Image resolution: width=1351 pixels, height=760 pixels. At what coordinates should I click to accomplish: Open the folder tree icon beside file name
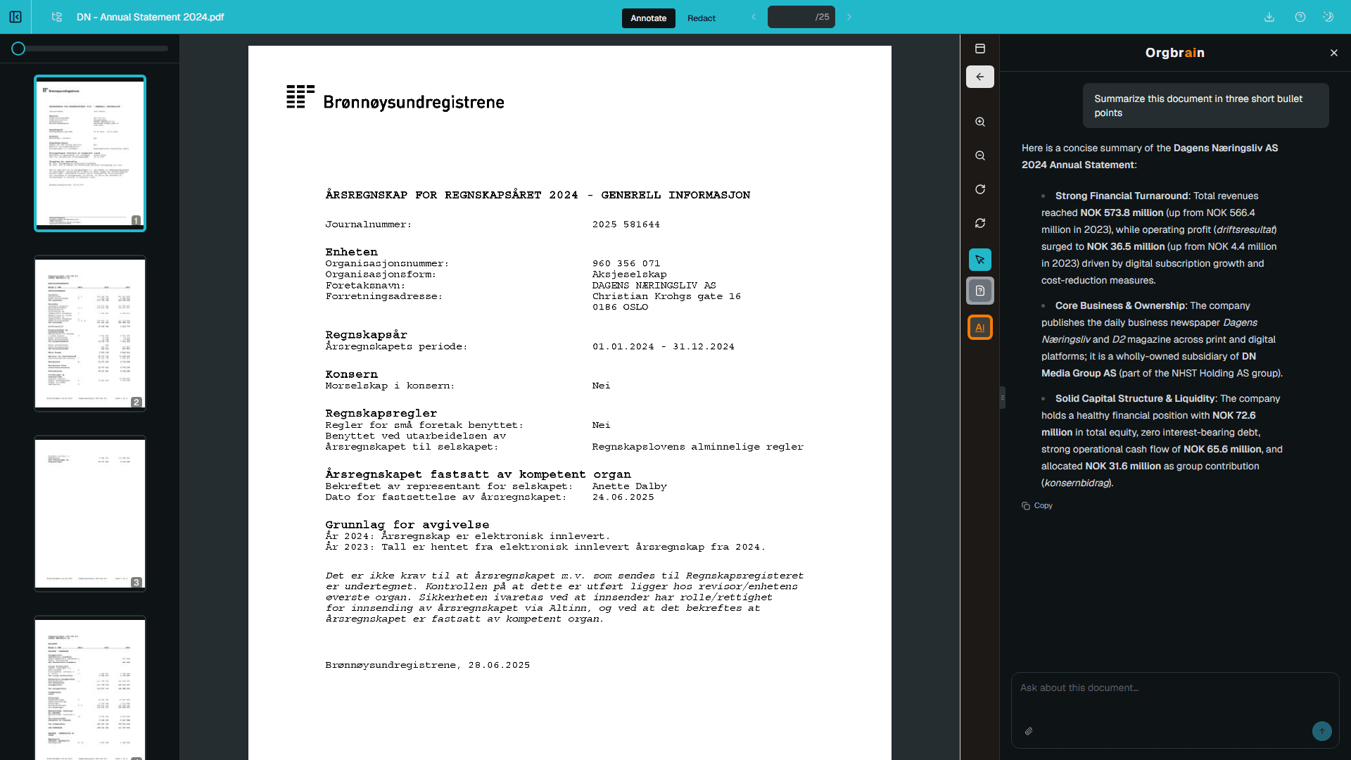[x=57, y=17]
